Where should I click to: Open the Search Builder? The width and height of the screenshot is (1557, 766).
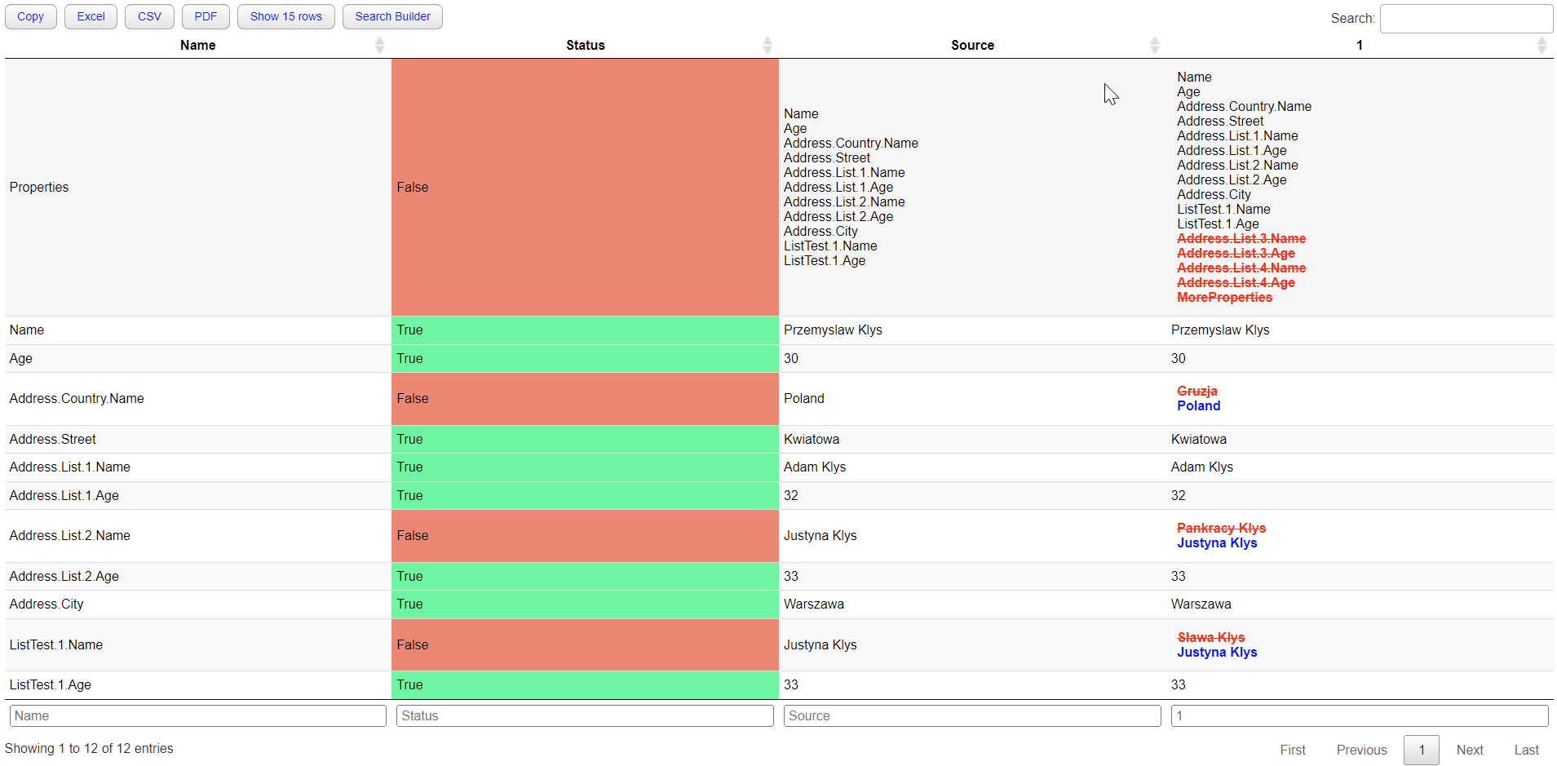coord(392,17)
